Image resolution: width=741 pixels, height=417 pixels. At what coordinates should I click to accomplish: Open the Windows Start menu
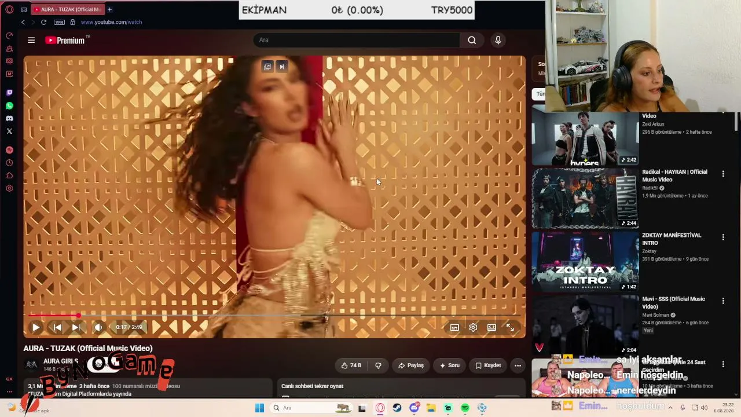(259, 408)
